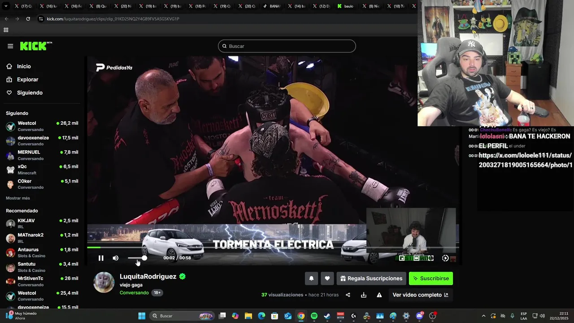Image resolution: width=574 pixels, height=323 pixels.
Task: Click the Buscar search field on Kick
Action: [x=287, y=46]
